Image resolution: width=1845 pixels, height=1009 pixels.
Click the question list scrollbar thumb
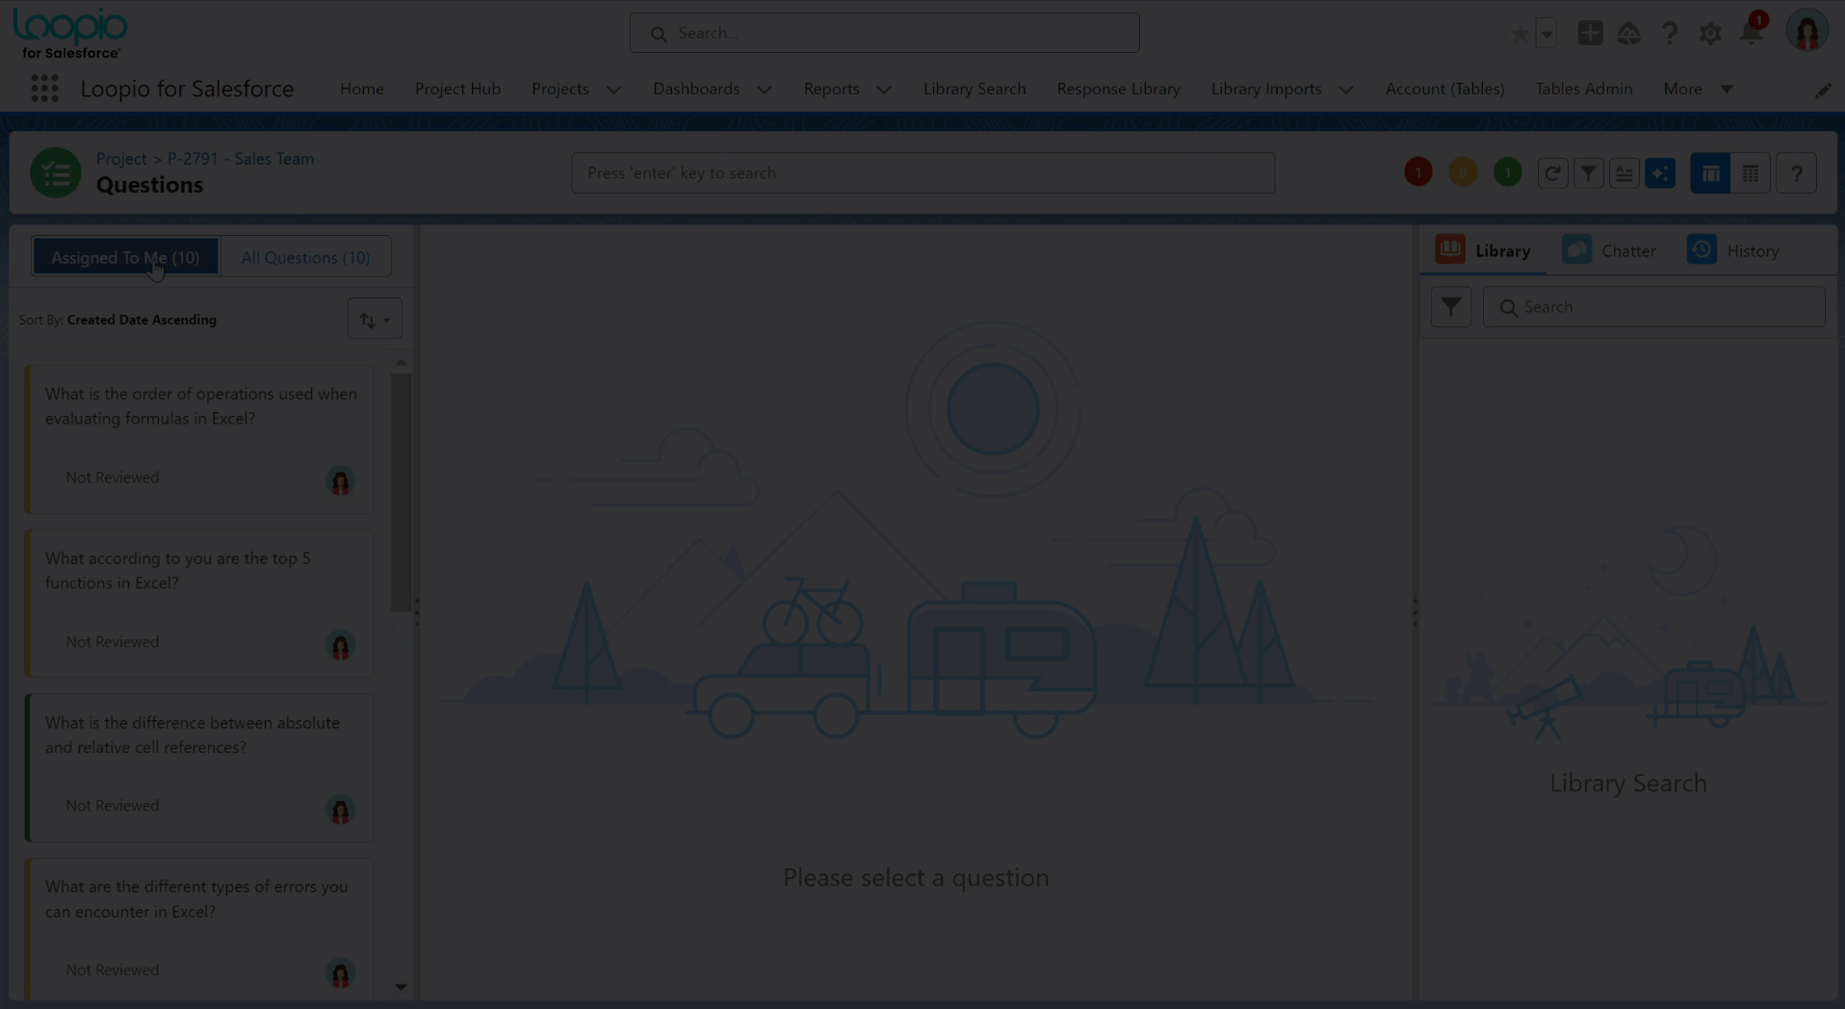point(401,492)
